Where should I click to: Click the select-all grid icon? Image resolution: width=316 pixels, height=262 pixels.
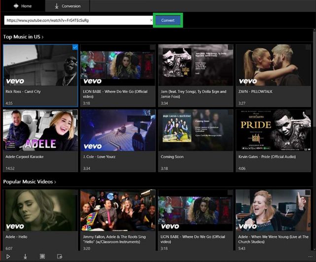point(42,257)
